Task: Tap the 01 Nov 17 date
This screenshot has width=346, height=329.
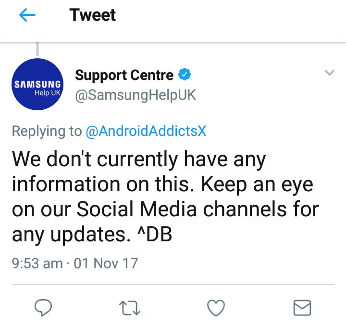Action: pos(106,263)
